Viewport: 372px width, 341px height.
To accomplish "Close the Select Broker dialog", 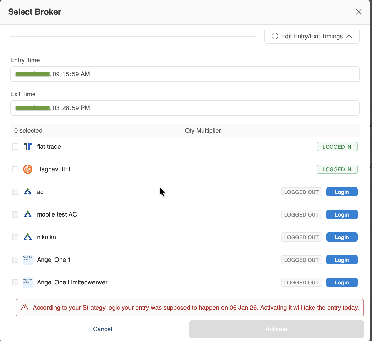I will click(358, 12).
